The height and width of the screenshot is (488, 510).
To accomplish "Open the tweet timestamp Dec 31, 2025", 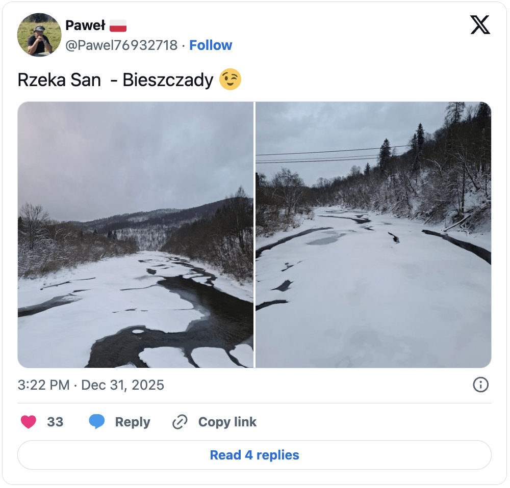I will tap(123, 385).
